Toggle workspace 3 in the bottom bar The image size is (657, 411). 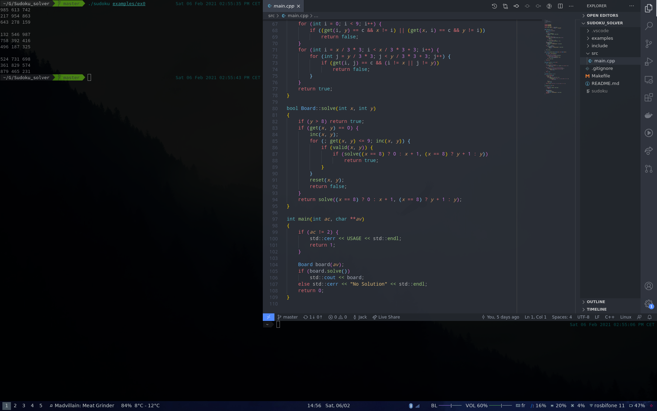coord(24,406)
